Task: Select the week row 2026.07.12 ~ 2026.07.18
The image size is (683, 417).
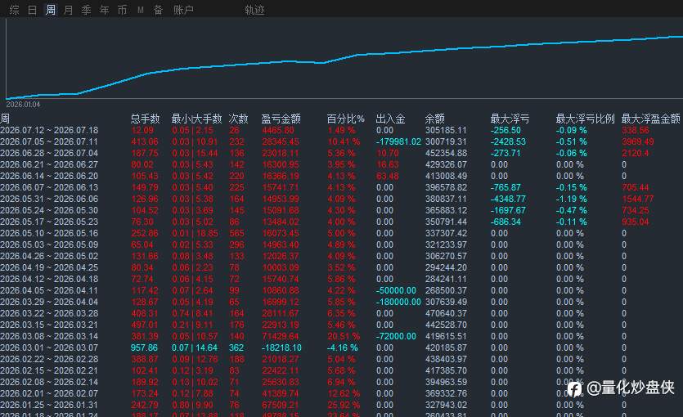Action: [x=342, y=130]
